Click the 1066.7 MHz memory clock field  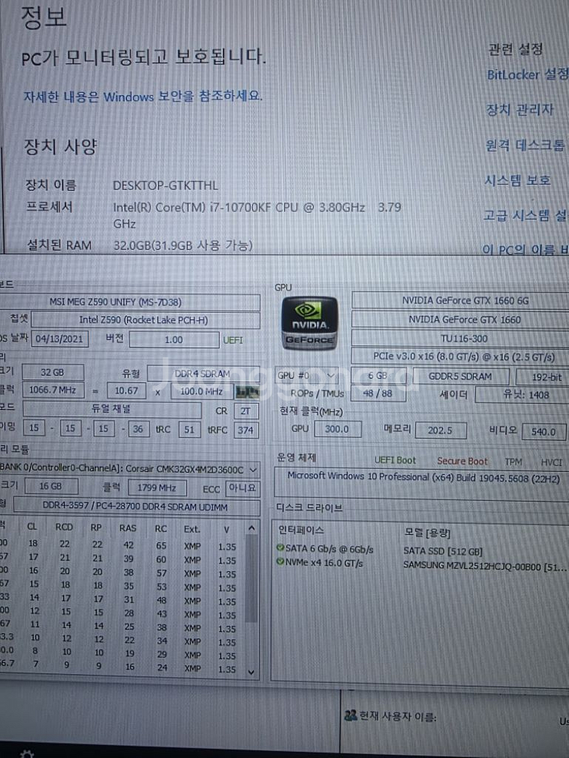[53, 390]
